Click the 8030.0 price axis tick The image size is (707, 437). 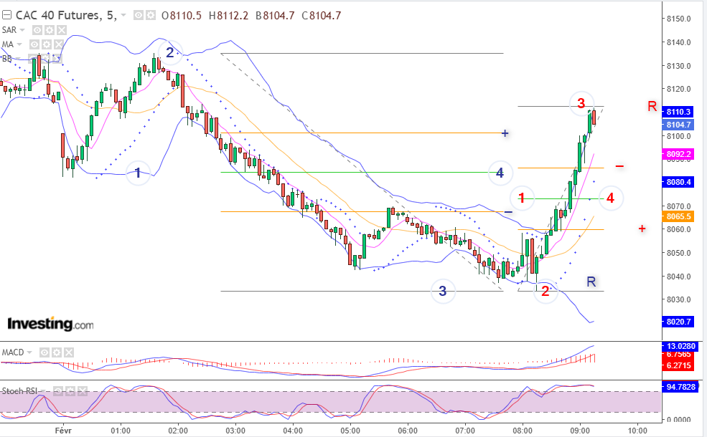pyautogui.click(x=678, y=299)
